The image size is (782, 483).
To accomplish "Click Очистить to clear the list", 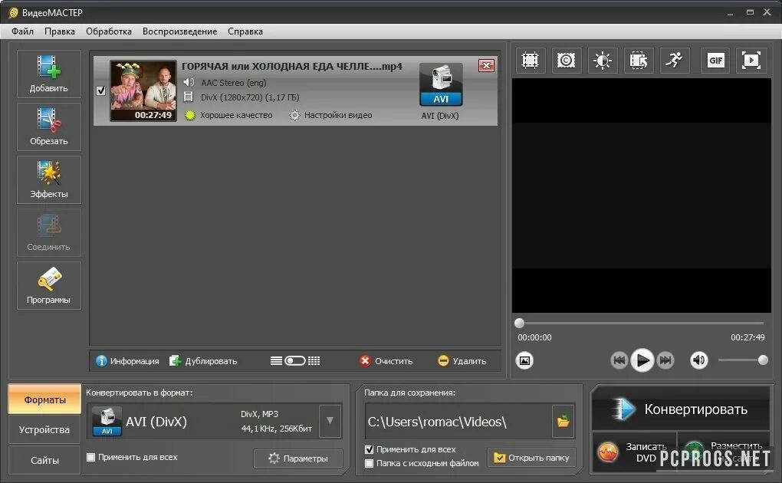I will [386, 361].
